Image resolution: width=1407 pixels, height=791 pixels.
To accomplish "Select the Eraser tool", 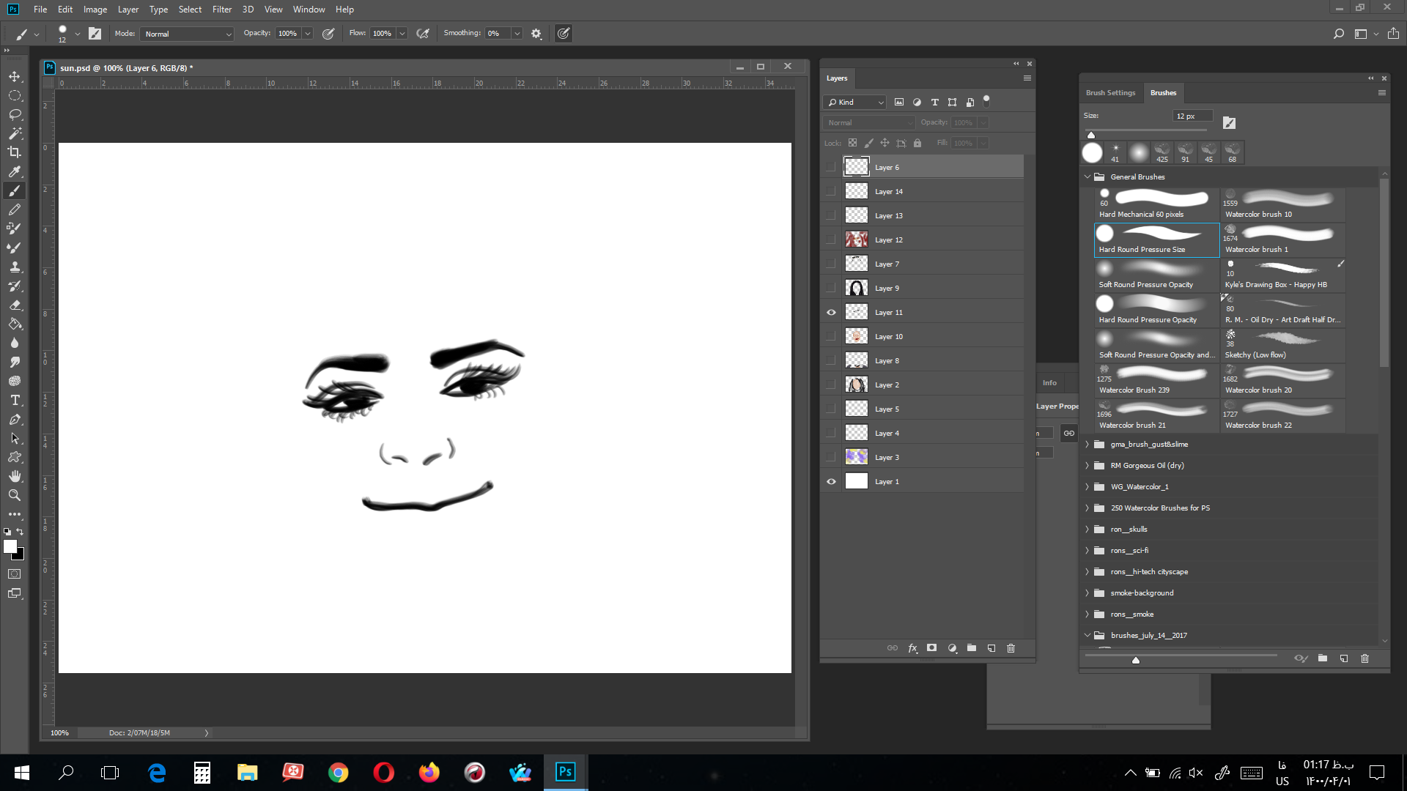I will [15, 305].
